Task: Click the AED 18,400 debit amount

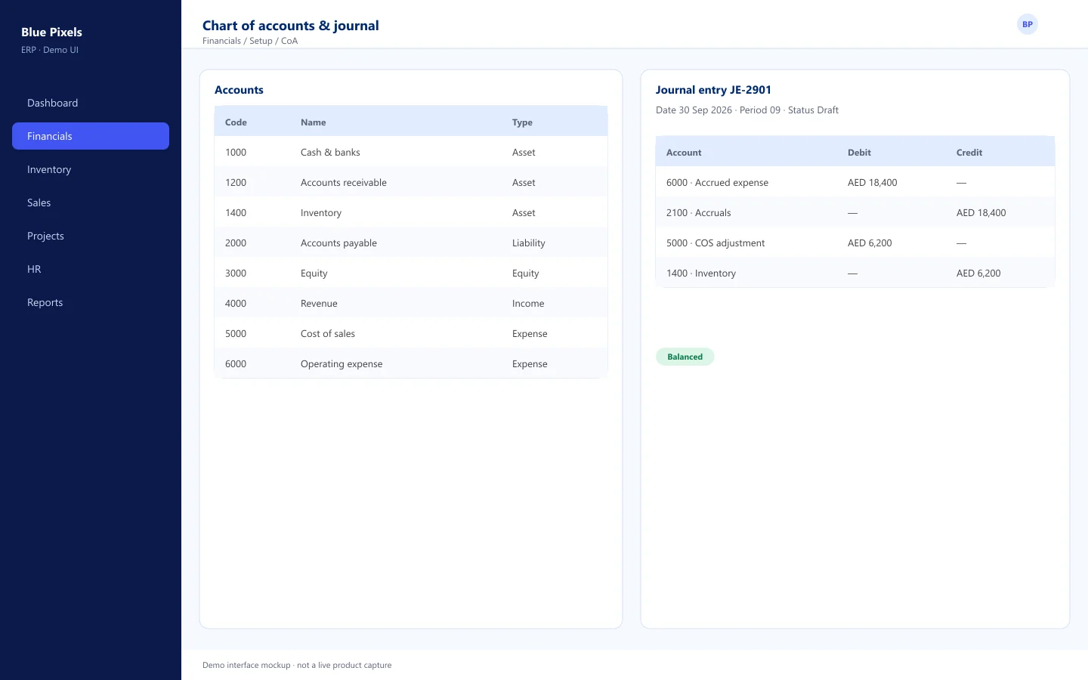Action: click(873, 182)
